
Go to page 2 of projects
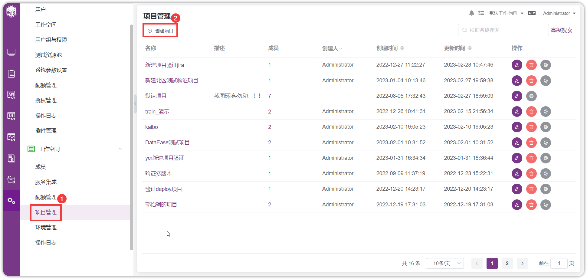pyautogui.click(x=507, y=263)
